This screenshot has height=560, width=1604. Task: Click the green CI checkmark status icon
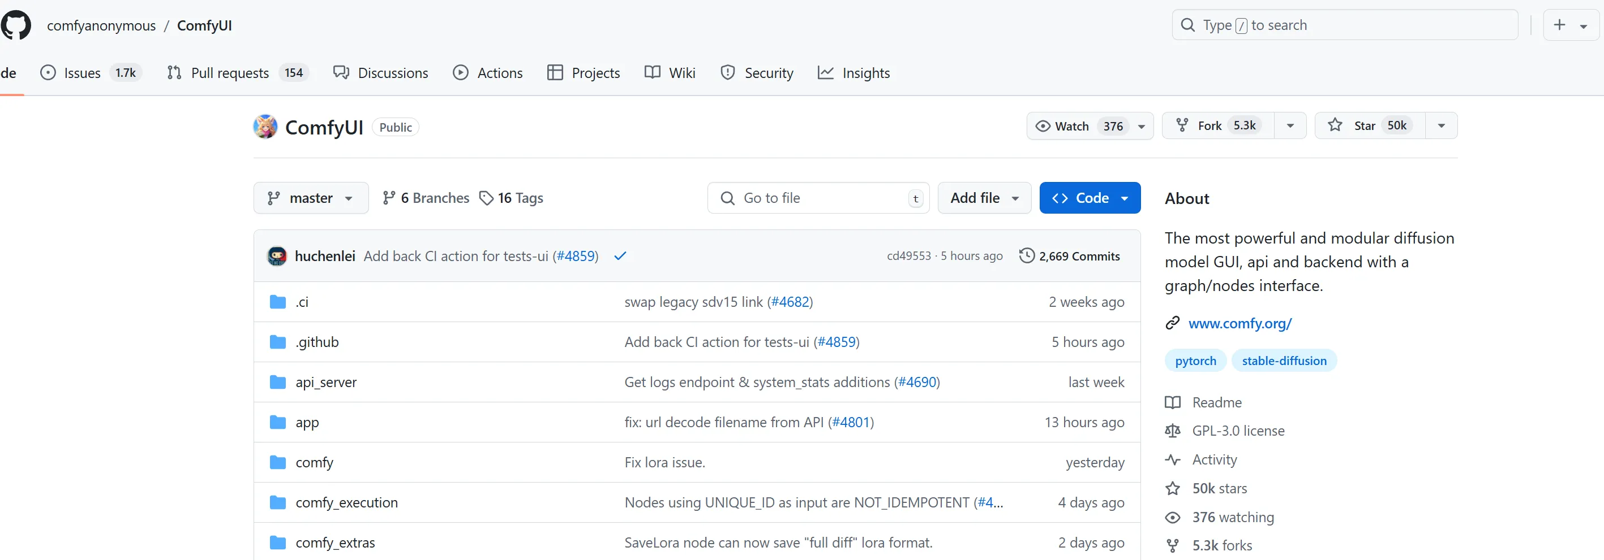(x=620, y=255)
